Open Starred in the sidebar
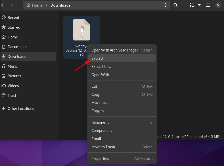This screenshot has width=224, height=166. click(14, 27)
